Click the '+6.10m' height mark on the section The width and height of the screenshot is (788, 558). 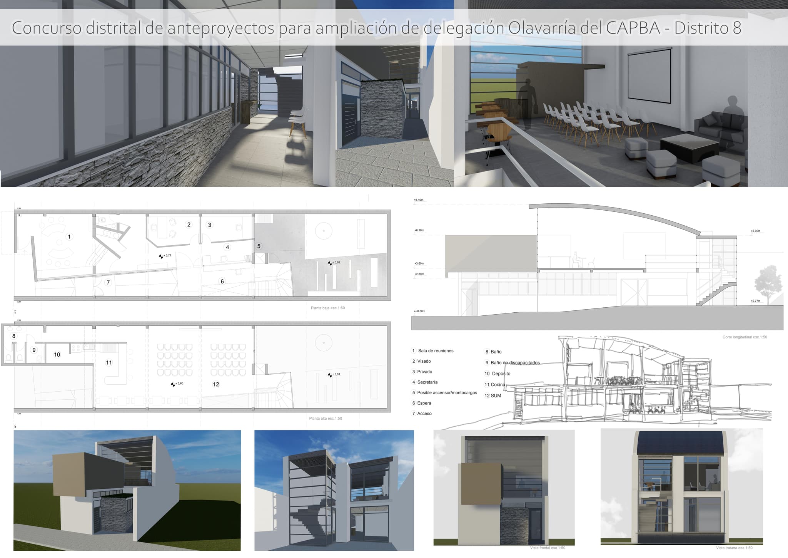click(x=419, y=230)
